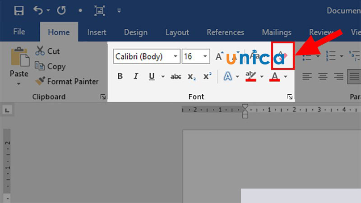The width and height of the screenshot is (361, 203).
Task: Click the Text Effects icon
Action: 228,77
